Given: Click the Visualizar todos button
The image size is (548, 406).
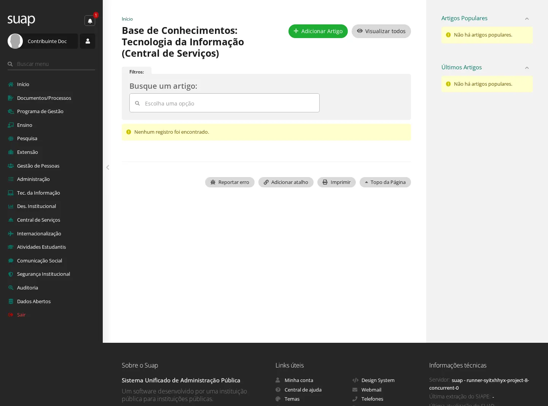Looking at the screenshot, I should point(381,31).
